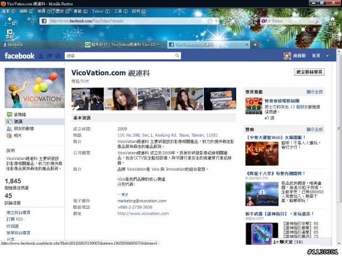Open the Yahoo search engine selector
Screen dimensions: 342x256
coord(266,21)
